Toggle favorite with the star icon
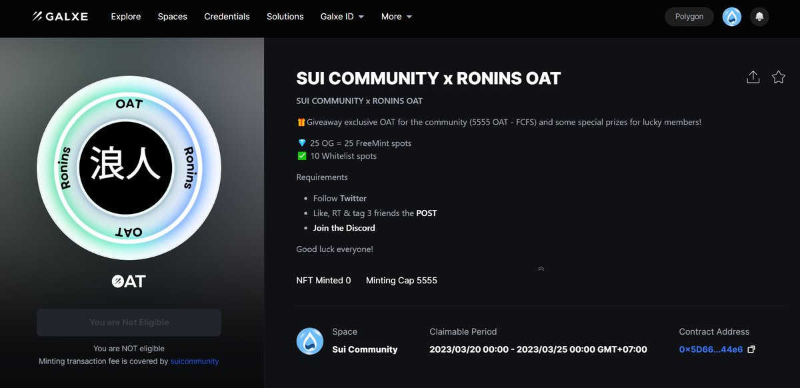The height and width of the screenshot is (388, 800). click(778, 77)
